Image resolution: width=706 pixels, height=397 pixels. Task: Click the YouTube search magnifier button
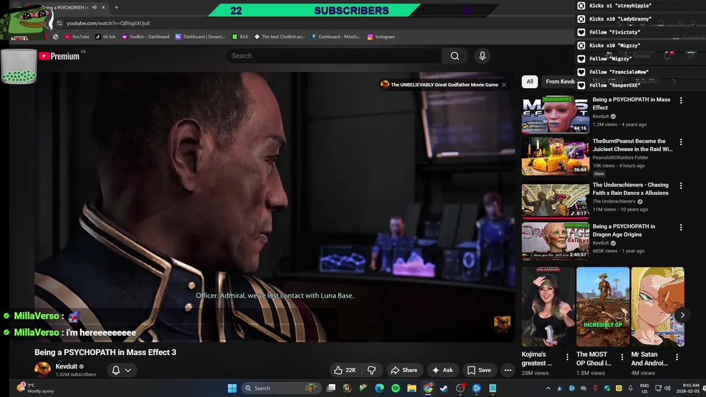[x=454, y=56]
